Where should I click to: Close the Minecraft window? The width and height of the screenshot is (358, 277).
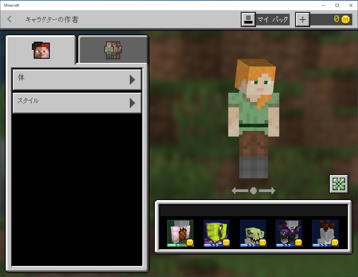(x=351, y=5)
